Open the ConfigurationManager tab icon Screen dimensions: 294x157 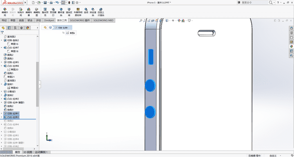(16, 28)
